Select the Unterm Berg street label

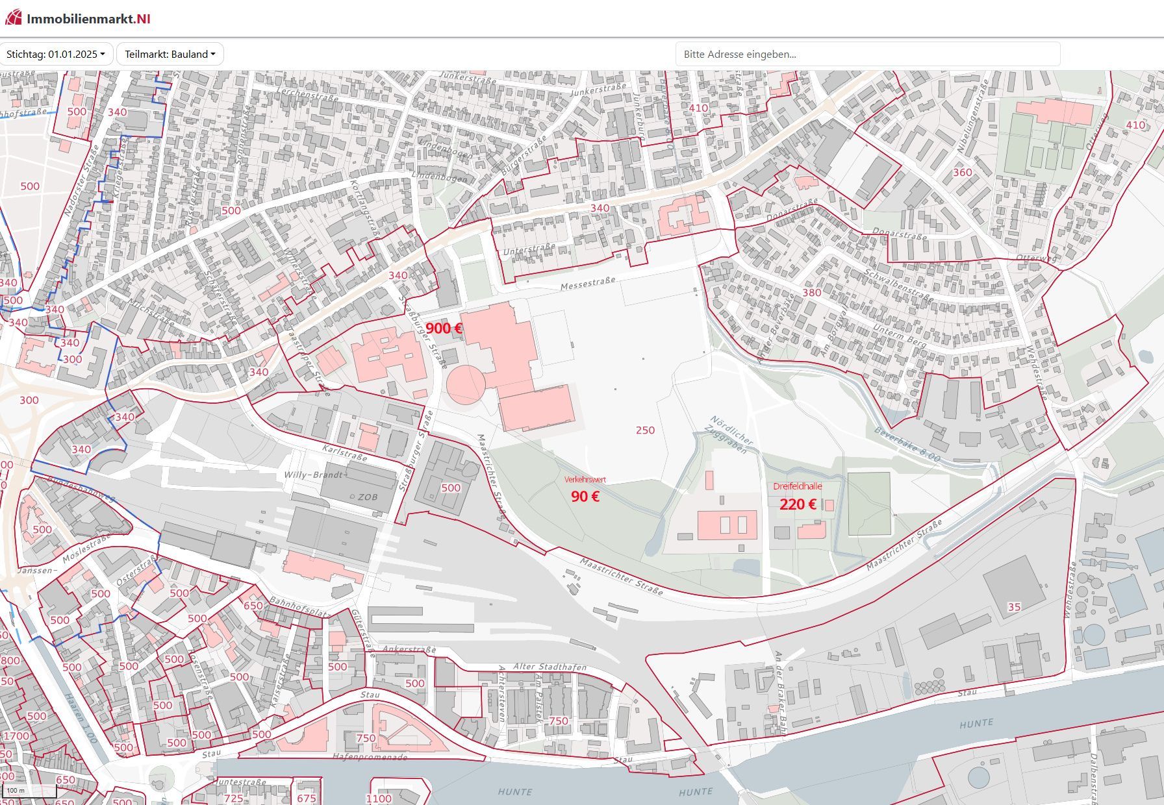900,336
